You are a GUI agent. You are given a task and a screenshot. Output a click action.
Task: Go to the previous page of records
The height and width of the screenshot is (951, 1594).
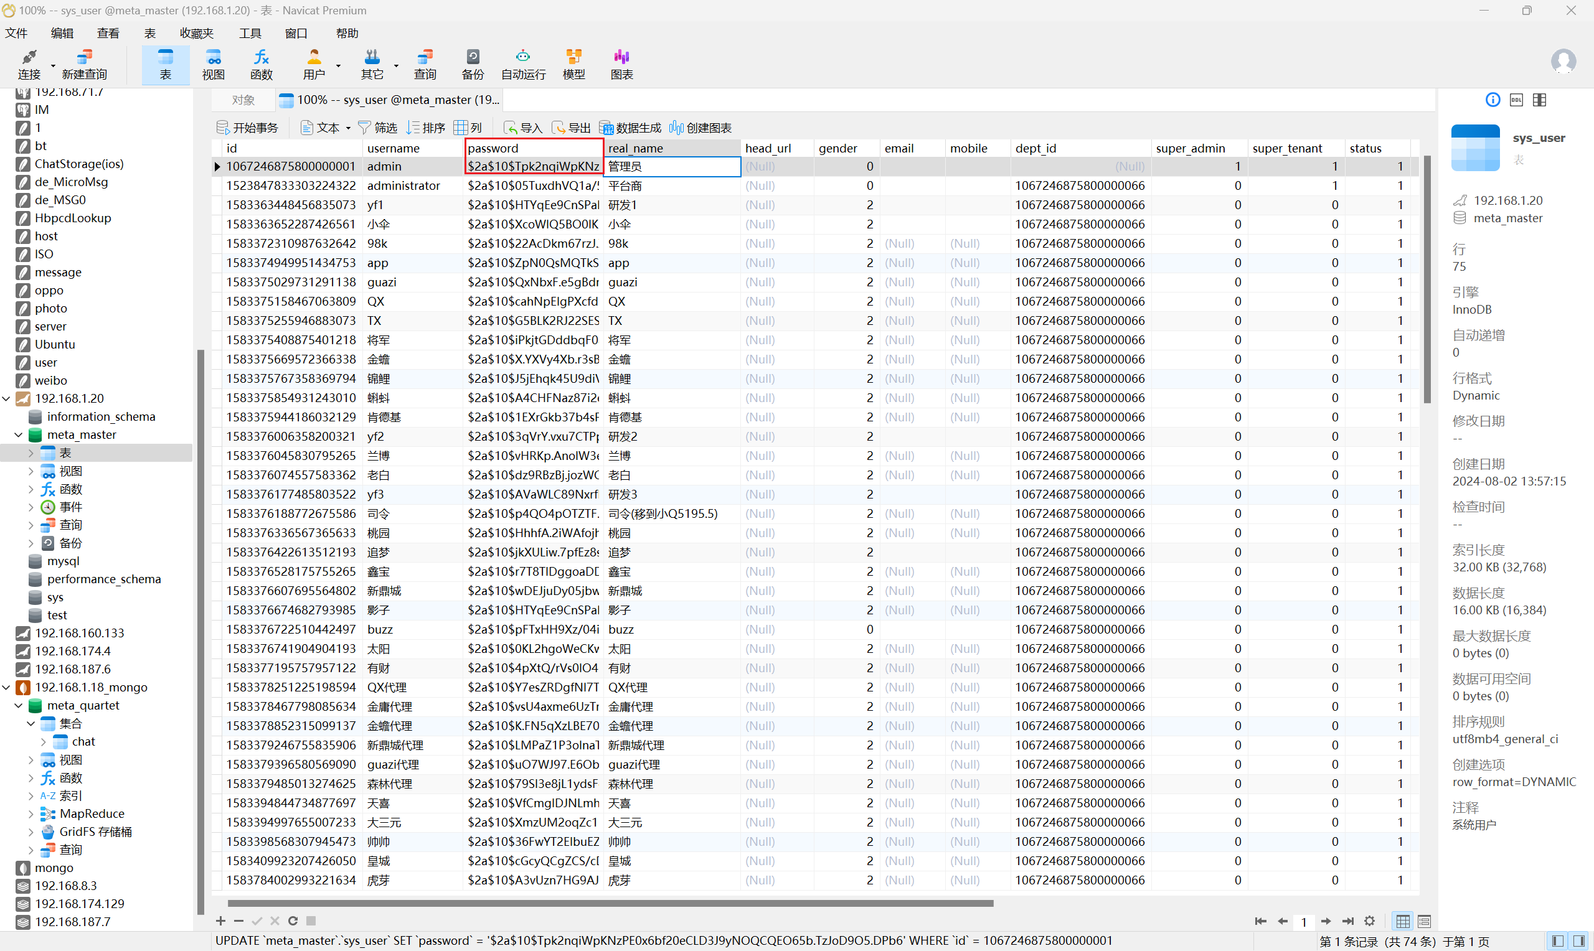(1282, 921)
